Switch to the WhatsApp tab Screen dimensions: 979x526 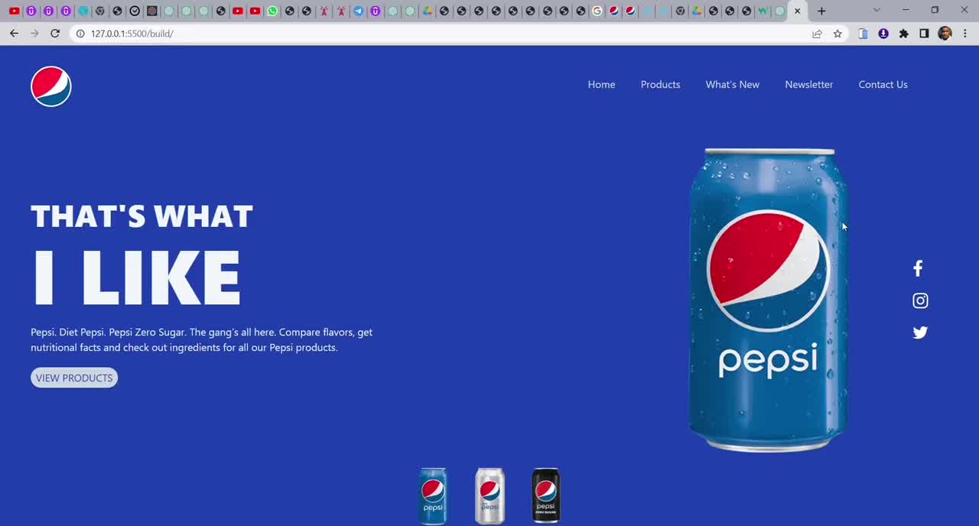[x=272, y=11]
